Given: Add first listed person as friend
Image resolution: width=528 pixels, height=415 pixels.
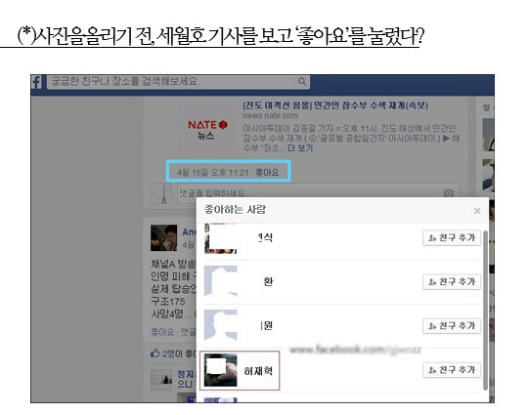Looking at the screenshot, I should pyautogui.click(x=452, y=237).
